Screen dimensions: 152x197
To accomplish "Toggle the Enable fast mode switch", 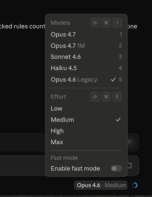I will 116,169.
